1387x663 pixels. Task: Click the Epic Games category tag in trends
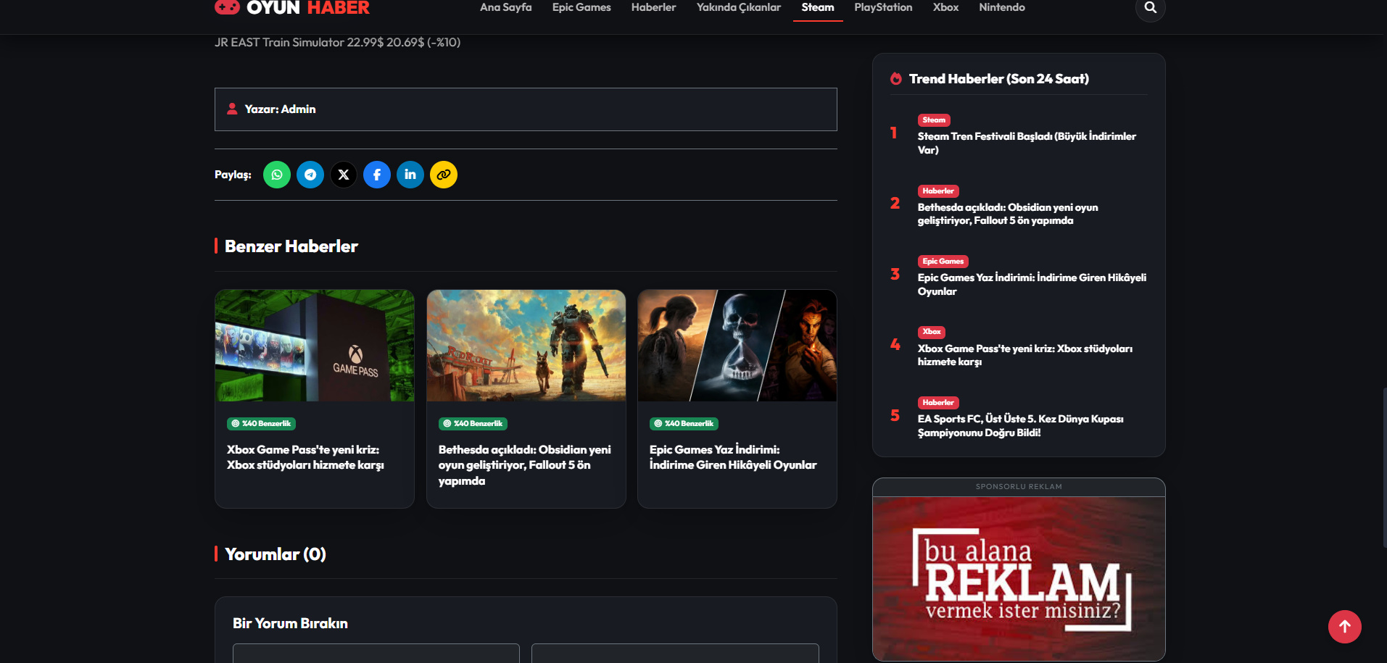click(x=943, y=262)
